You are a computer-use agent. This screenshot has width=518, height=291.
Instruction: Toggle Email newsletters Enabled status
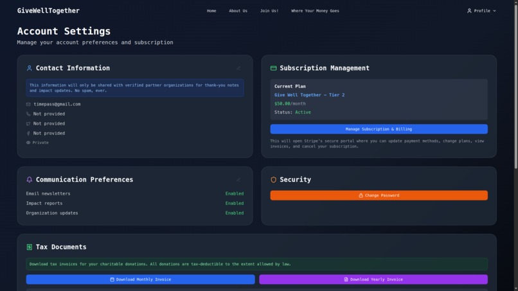click(234, 193)
